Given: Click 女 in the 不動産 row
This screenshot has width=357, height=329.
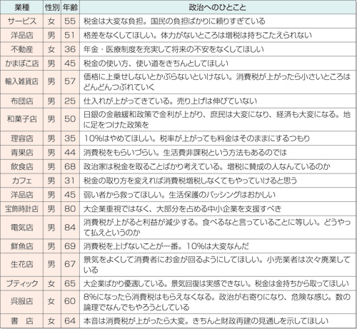Looking at the screenshot, I should click(51, 49).
